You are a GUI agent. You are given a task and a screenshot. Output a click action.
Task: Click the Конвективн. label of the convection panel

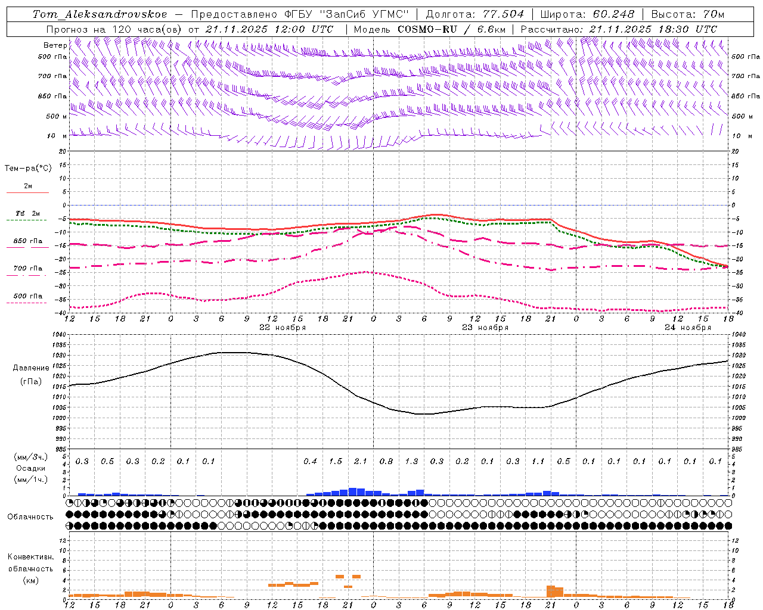[x=30, y=557]
